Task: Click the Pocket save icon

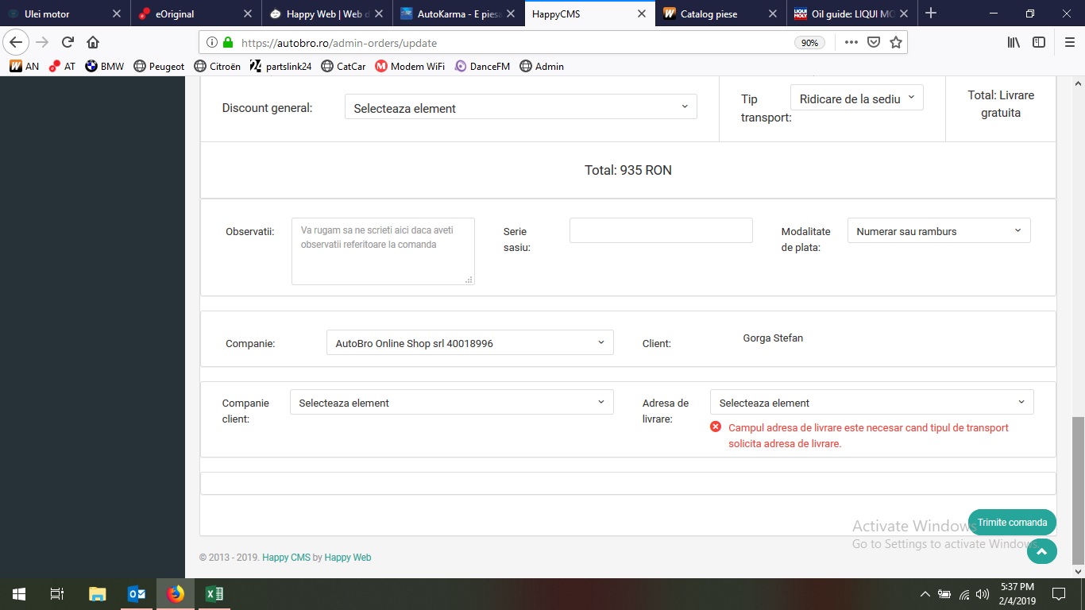Action: 874,43
